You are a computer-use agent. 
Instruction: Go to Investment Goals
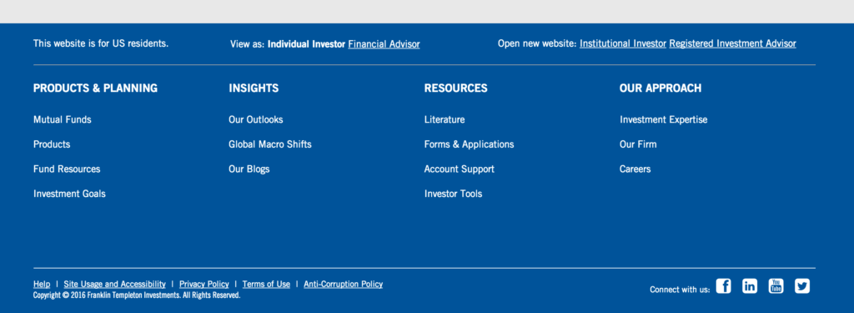pos(69,194)
